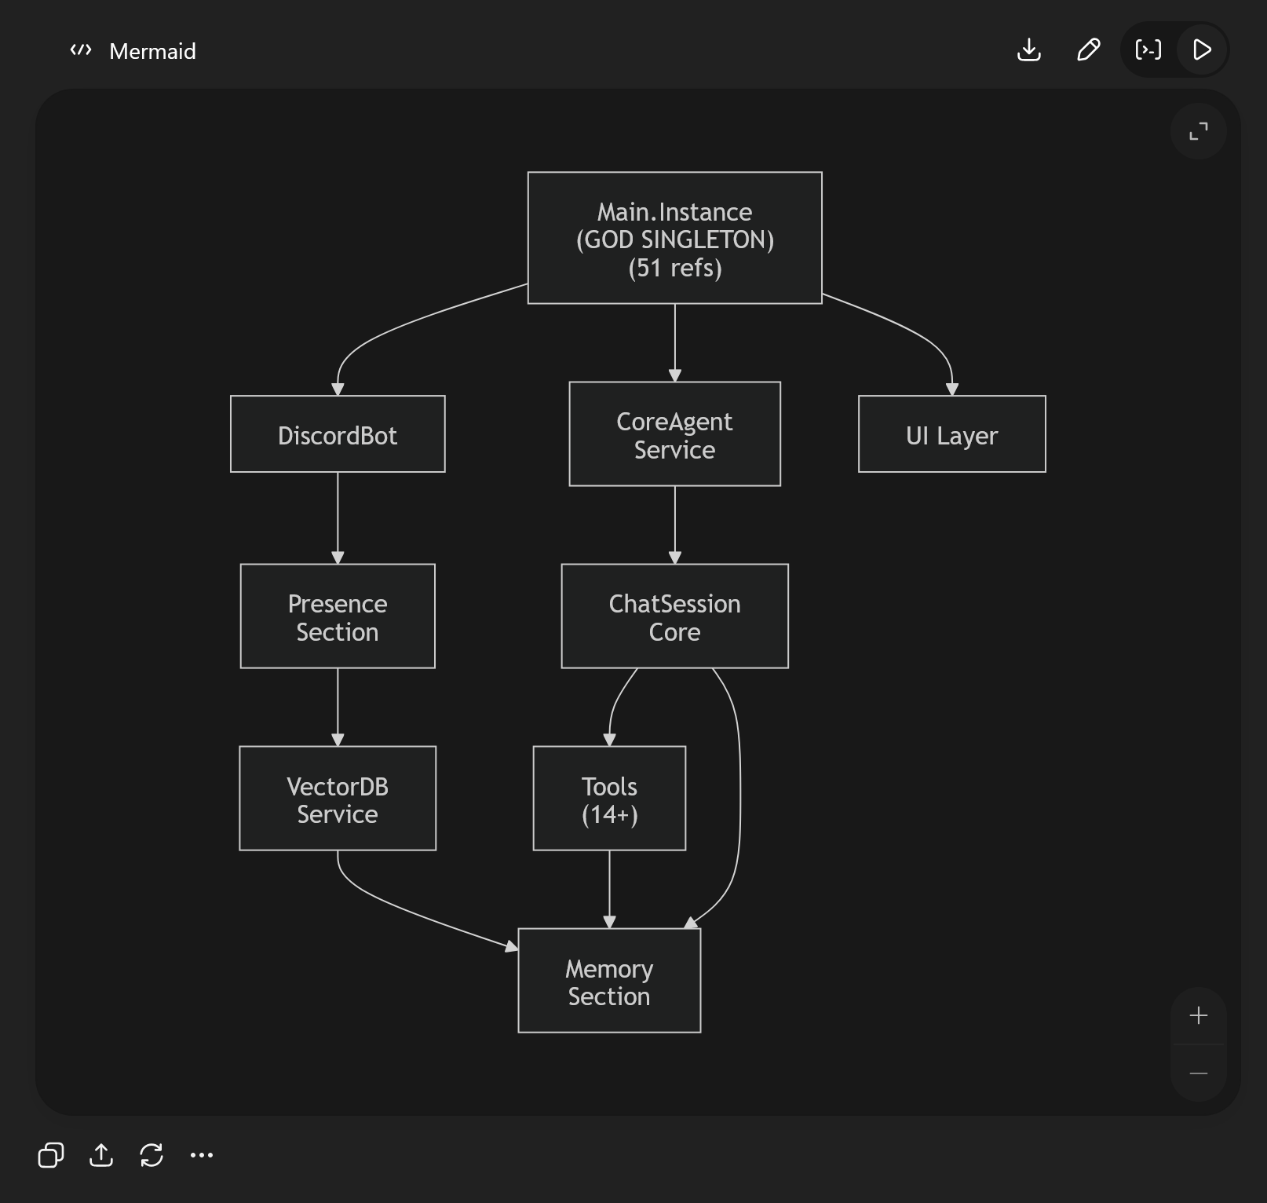Click the Mermaid code brackets icon
Image resolution: width=1267 pixels, height=1203 pixels.
(81, 51)
